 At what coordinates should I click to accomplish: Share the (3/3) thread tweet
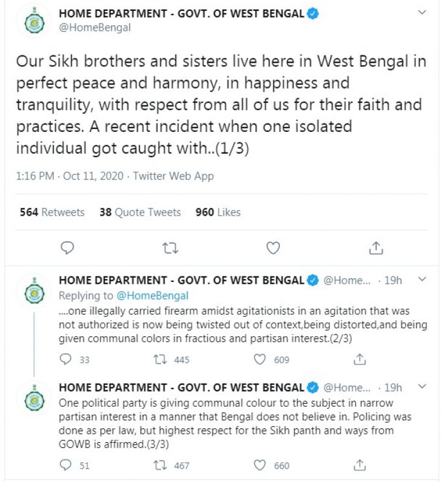[x=359, y=465]
